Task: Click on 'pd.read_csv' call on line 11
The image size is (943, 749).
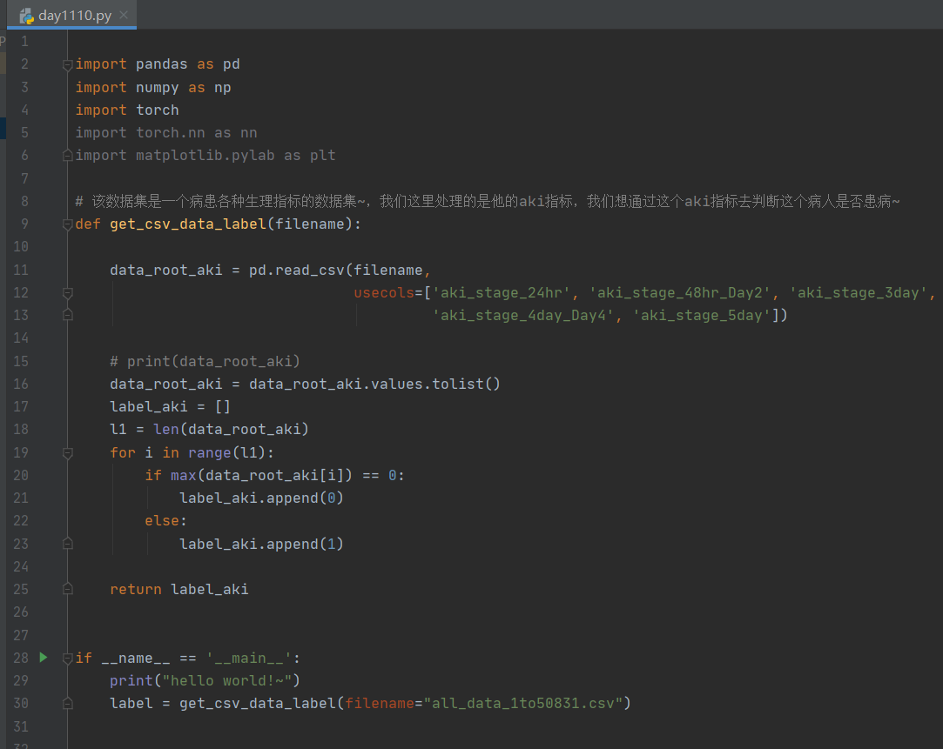Action: tap(297, 271)
